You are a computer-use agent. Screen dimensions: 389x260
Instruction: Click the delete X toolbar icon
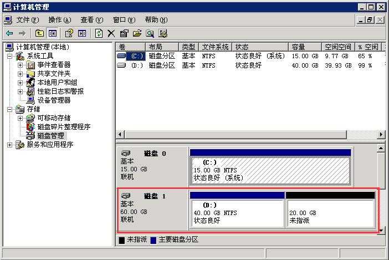tap(111, 33)
